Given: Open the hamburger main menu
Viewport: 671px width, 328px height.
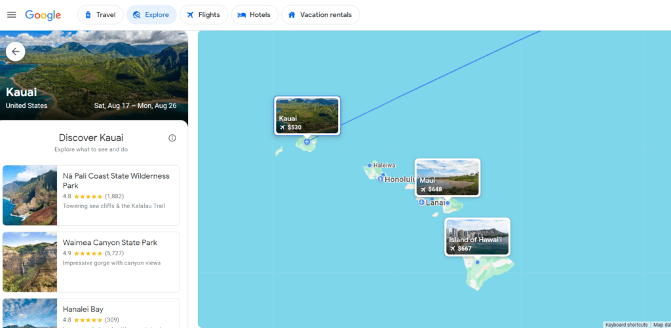Looking at the screenshot, I should (12, 15).
